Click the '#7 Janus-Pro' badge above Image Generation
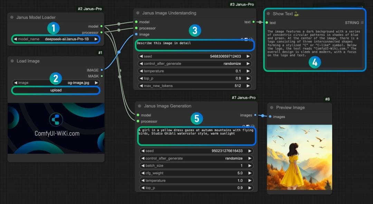Image resolution: width=373 pixels, height=204 pixels. coord(243,98)
